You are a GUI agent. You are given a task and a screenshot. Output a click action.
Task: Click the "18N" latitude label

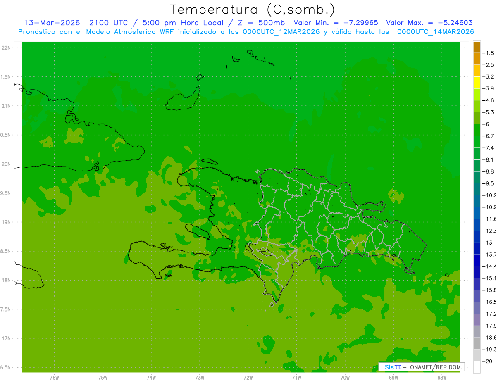pyautogui.click(x=6, y=280)
